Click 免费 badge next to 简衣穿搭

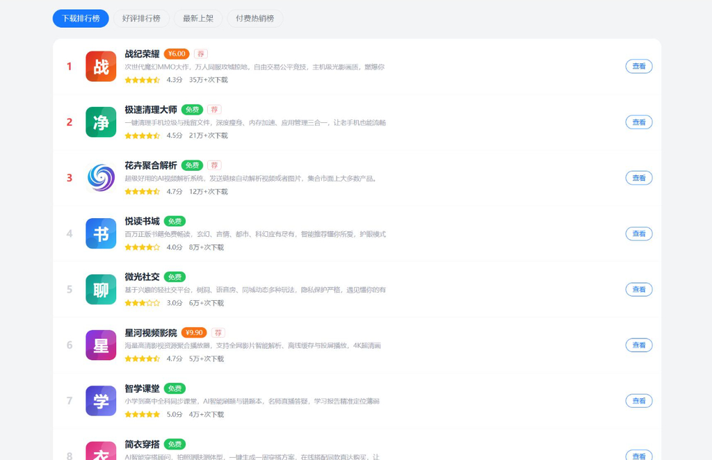click(175, 445)
